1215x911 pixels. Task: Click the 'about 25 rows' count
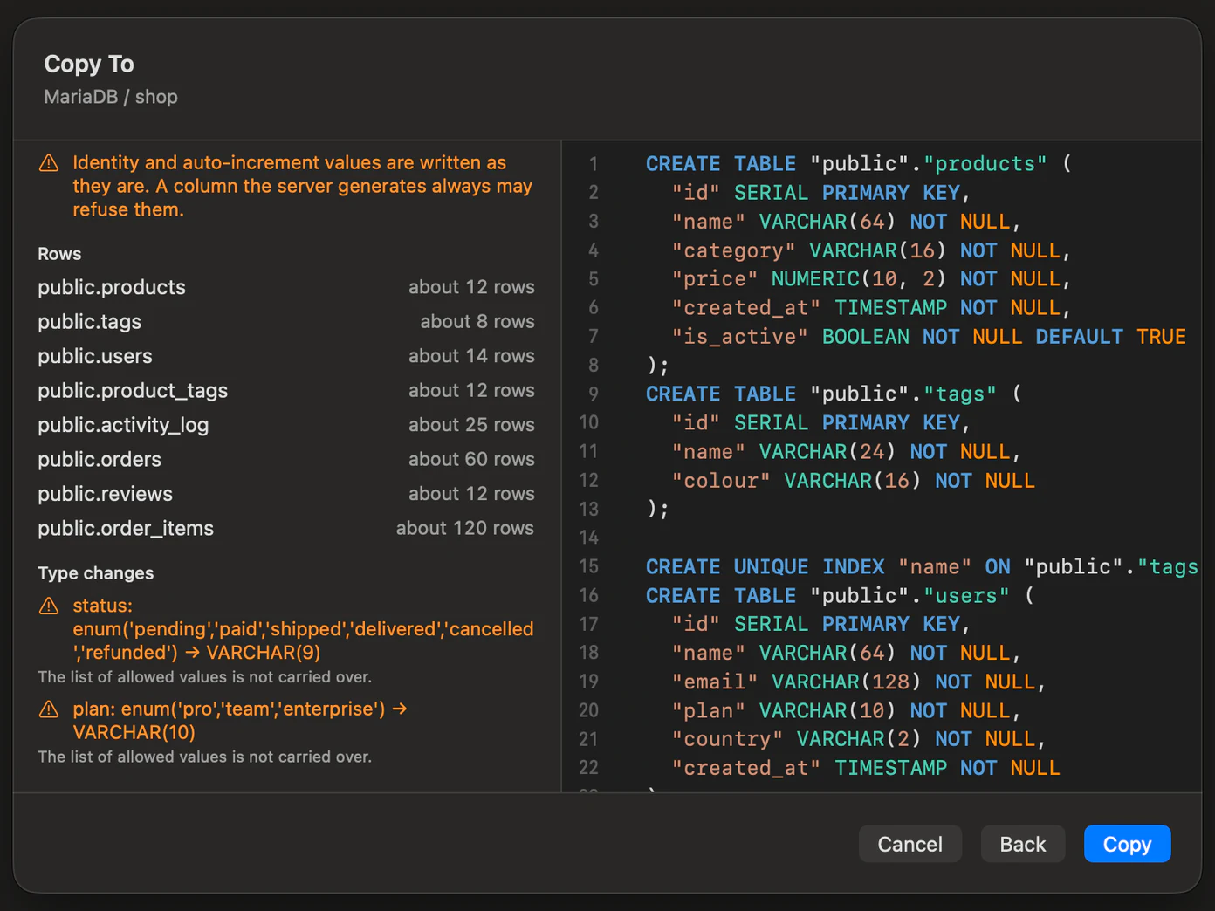(471, 425)
